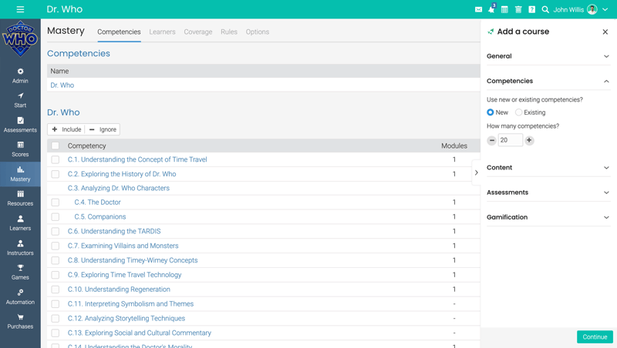The image size is (617, 348).
Task: Open Assessments in the left sidebar
Action: coord(20,125)
